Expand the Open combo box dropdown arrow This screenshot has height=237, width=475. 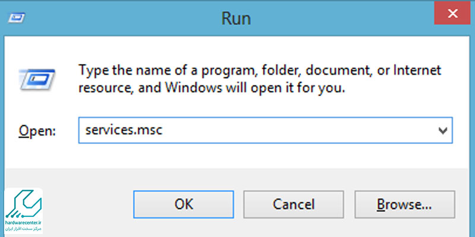tap(442, 130)
